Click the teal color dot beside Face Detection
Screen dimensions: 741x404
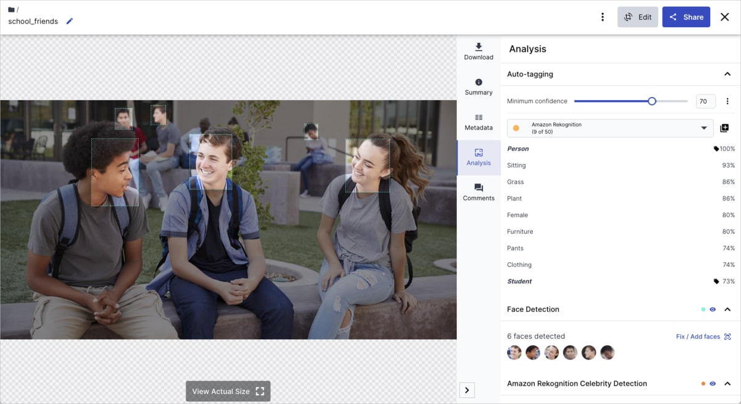(x=703, y=309)
